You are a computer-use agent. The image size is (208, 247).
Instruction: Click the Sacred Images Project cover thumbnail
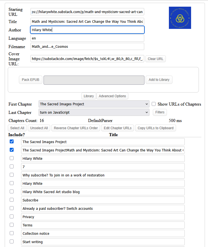[180, 18]
